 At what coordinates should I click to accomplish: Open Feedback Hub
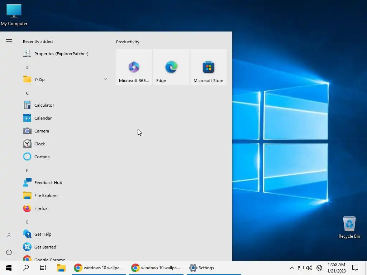click(x=65, y=182)
